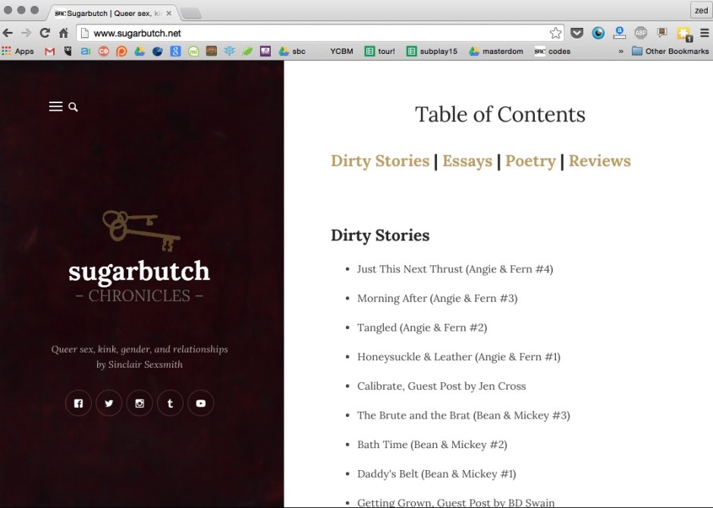Visit the Instagram social icon
The image size is (713, 508).
click(x=140, y=403)
